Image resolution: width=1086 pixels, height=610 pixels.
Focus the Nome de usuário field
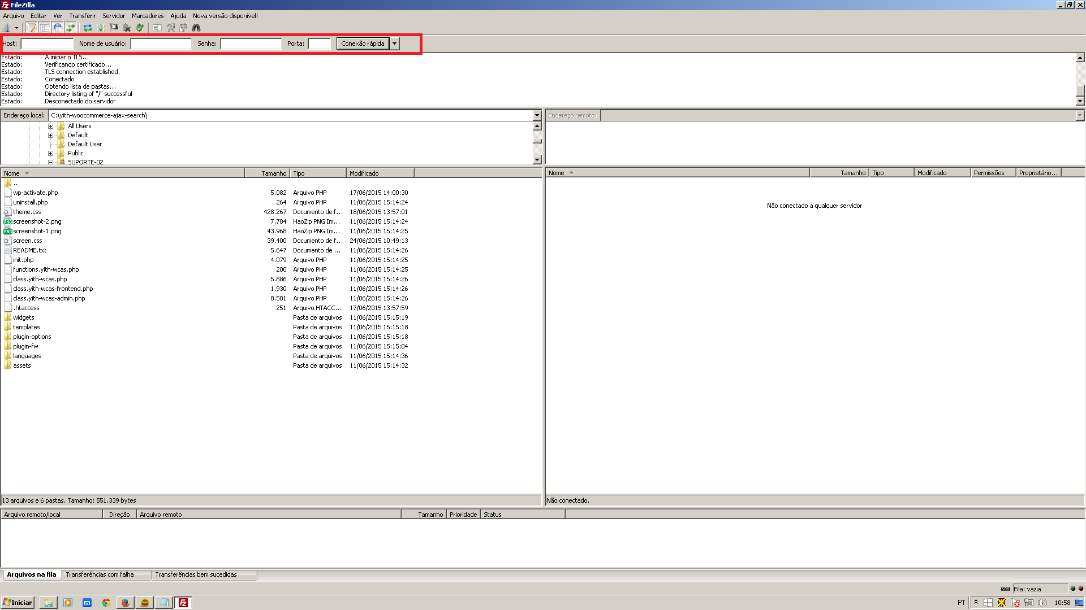click(x=161, y=43)
